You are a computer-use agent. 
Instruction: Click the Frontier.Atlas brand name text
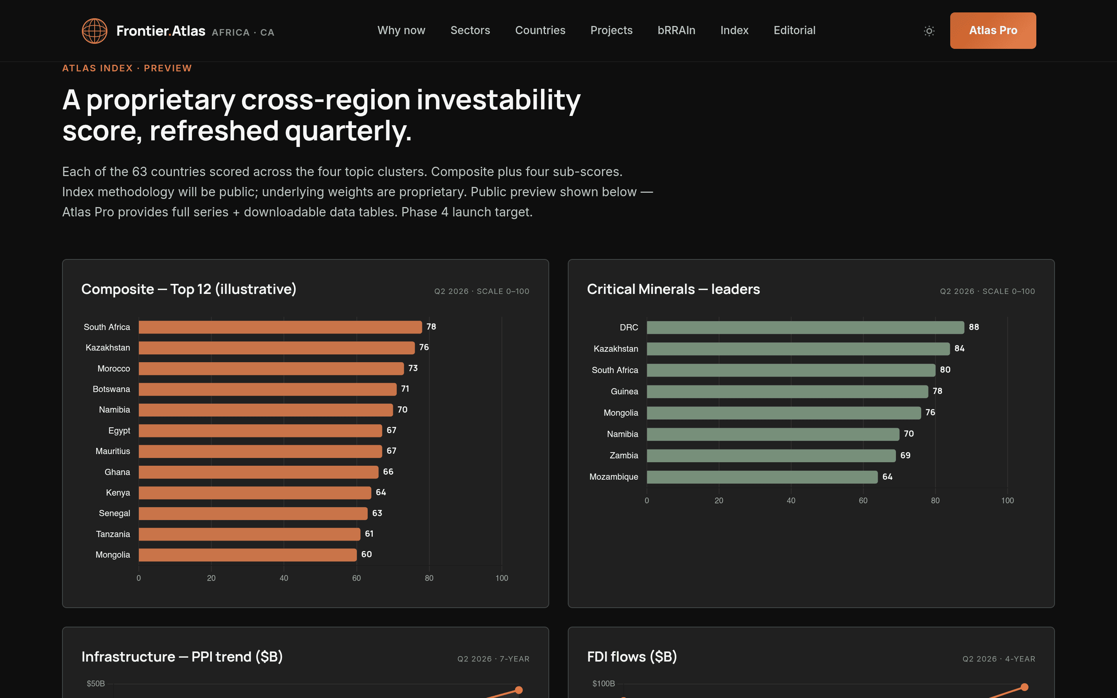click(x=161, y=31)
